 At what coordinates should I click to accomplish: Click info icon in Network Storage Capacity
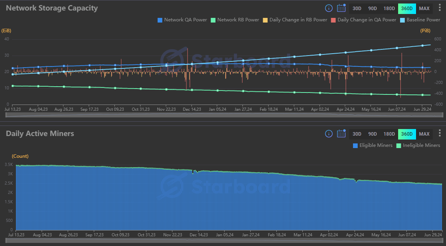click(328, 8)
